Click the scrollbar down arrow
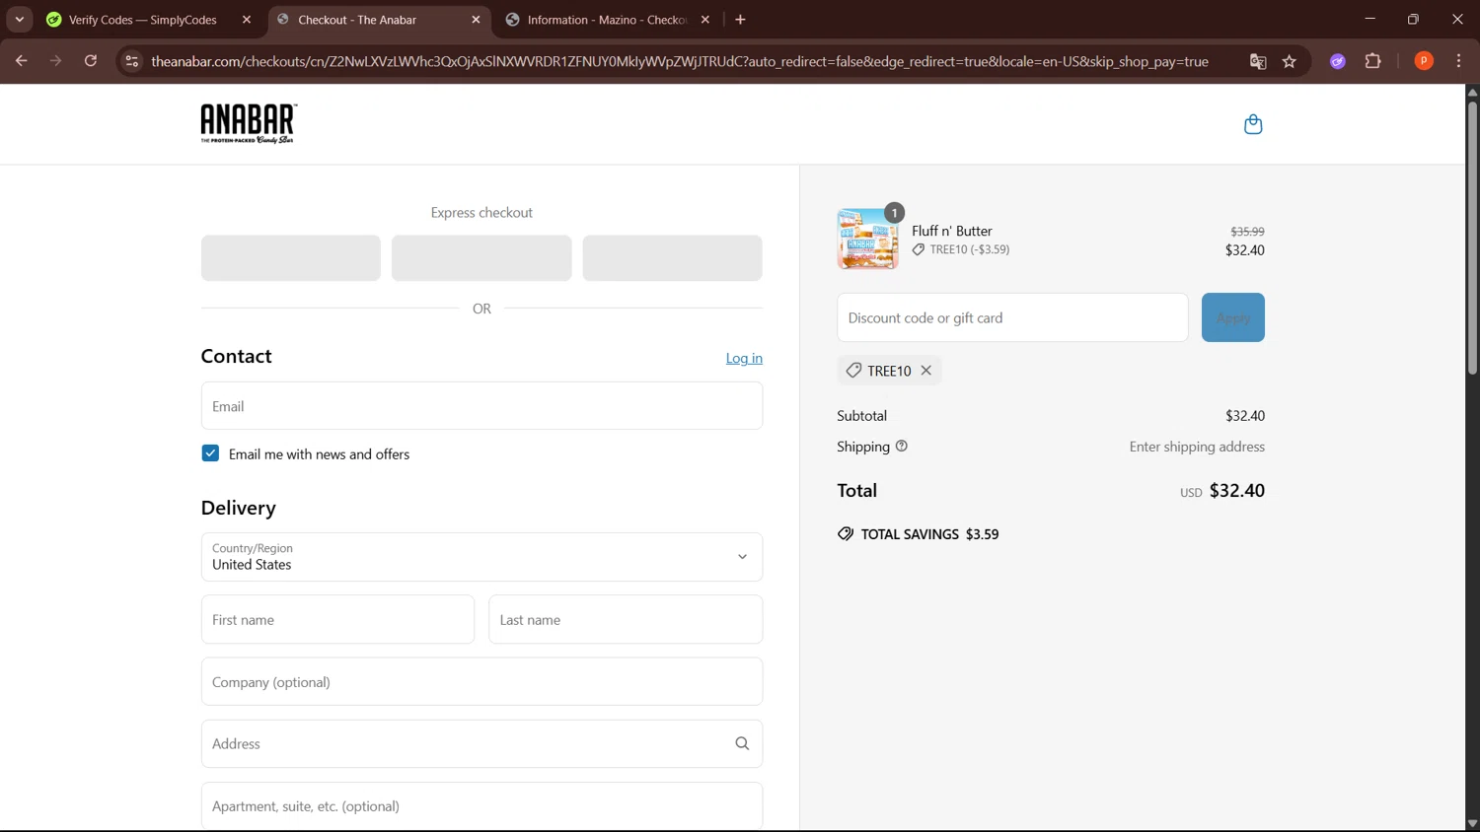Image resolution: width=1480 pixels, height=832 pixels. click(x=1472, y=823)
